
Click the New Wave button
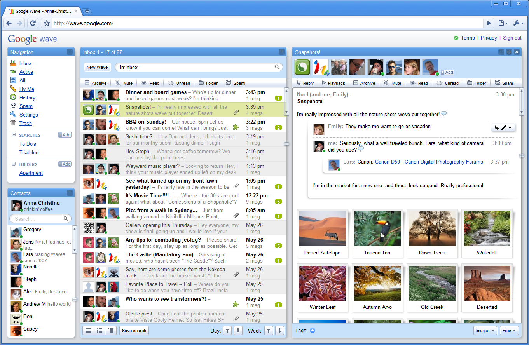(97, 67)
